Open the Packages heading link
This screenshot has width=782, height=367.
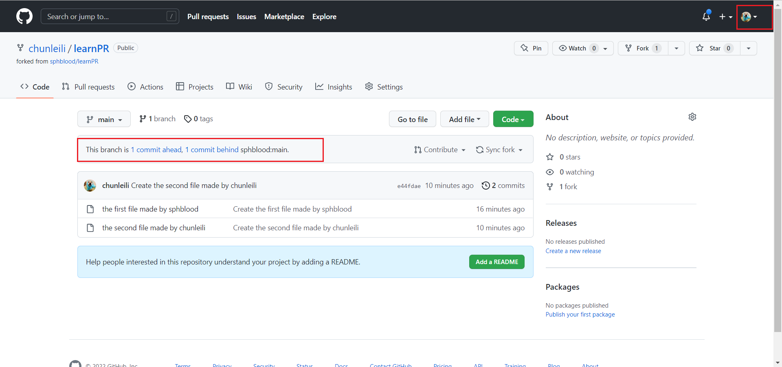coord(562,287)
